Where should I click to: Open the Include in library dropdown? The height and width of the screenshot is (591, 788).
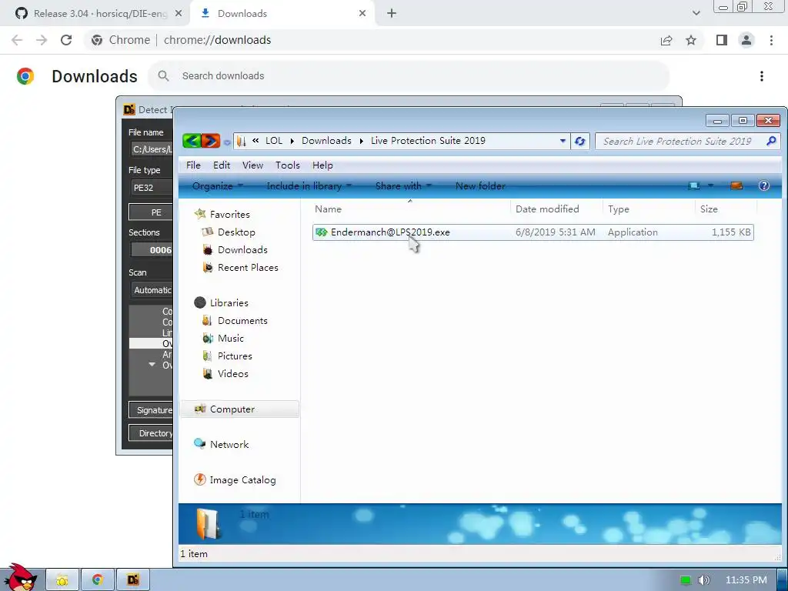(x=309, y=186)
